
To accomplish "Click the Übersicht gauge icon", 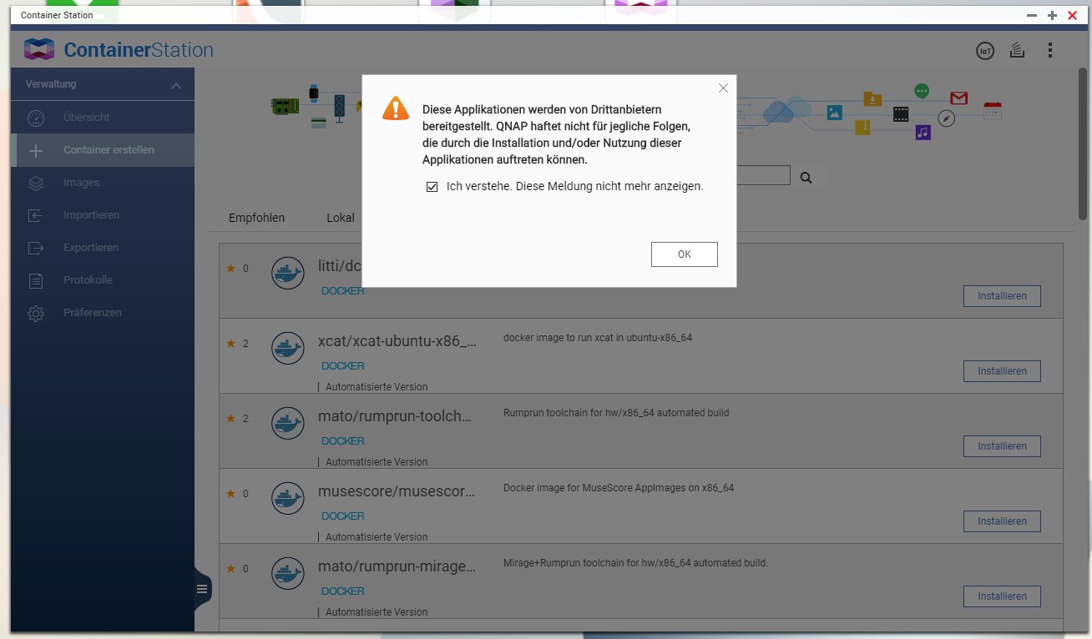I will pyautogui.click(x=35, y=118).
